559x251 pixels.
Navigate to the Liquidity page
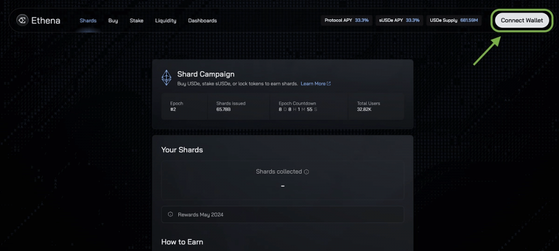166,21
